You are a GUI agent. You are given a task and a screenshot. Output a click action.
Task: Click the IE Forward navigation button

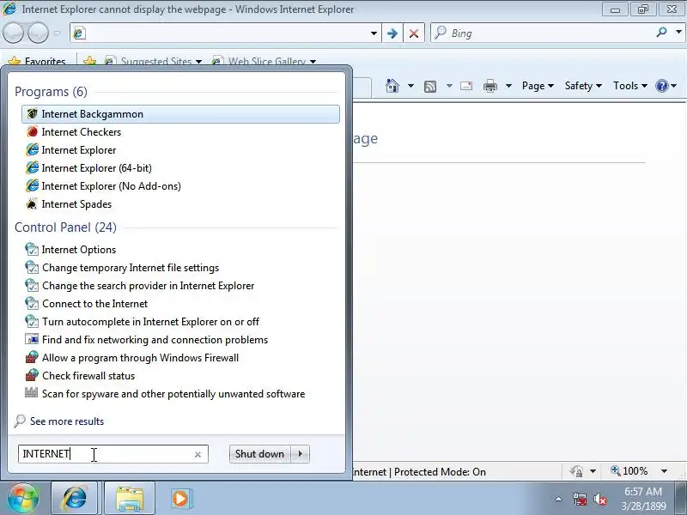tap(39, 33)
